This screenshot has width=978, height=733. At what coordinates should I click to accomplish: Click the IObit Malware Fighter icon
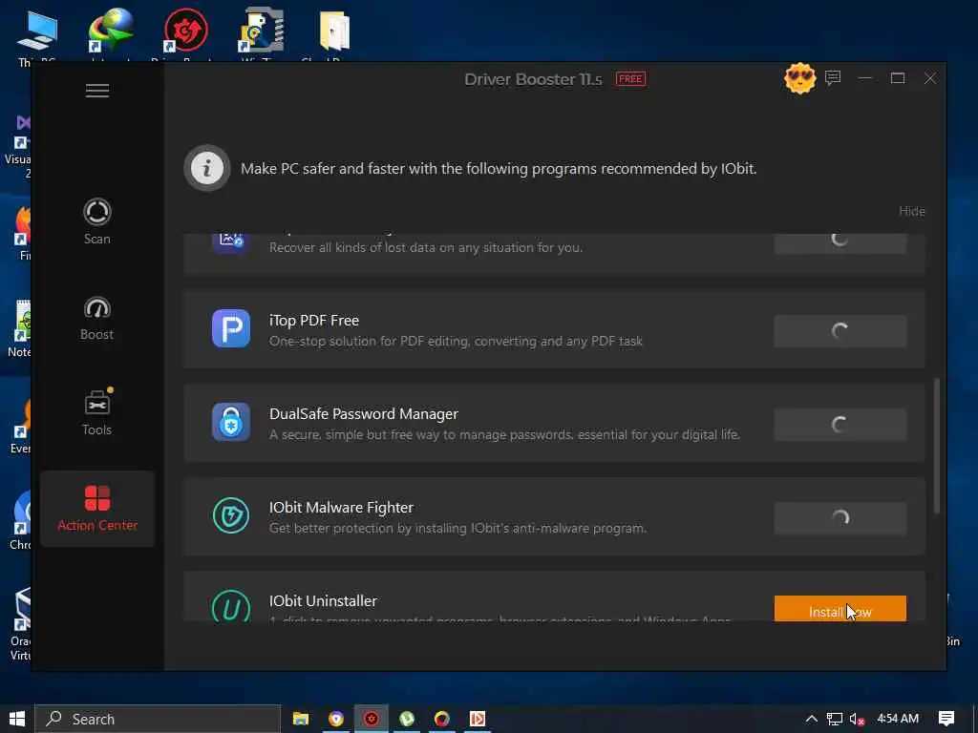point(231,515)
